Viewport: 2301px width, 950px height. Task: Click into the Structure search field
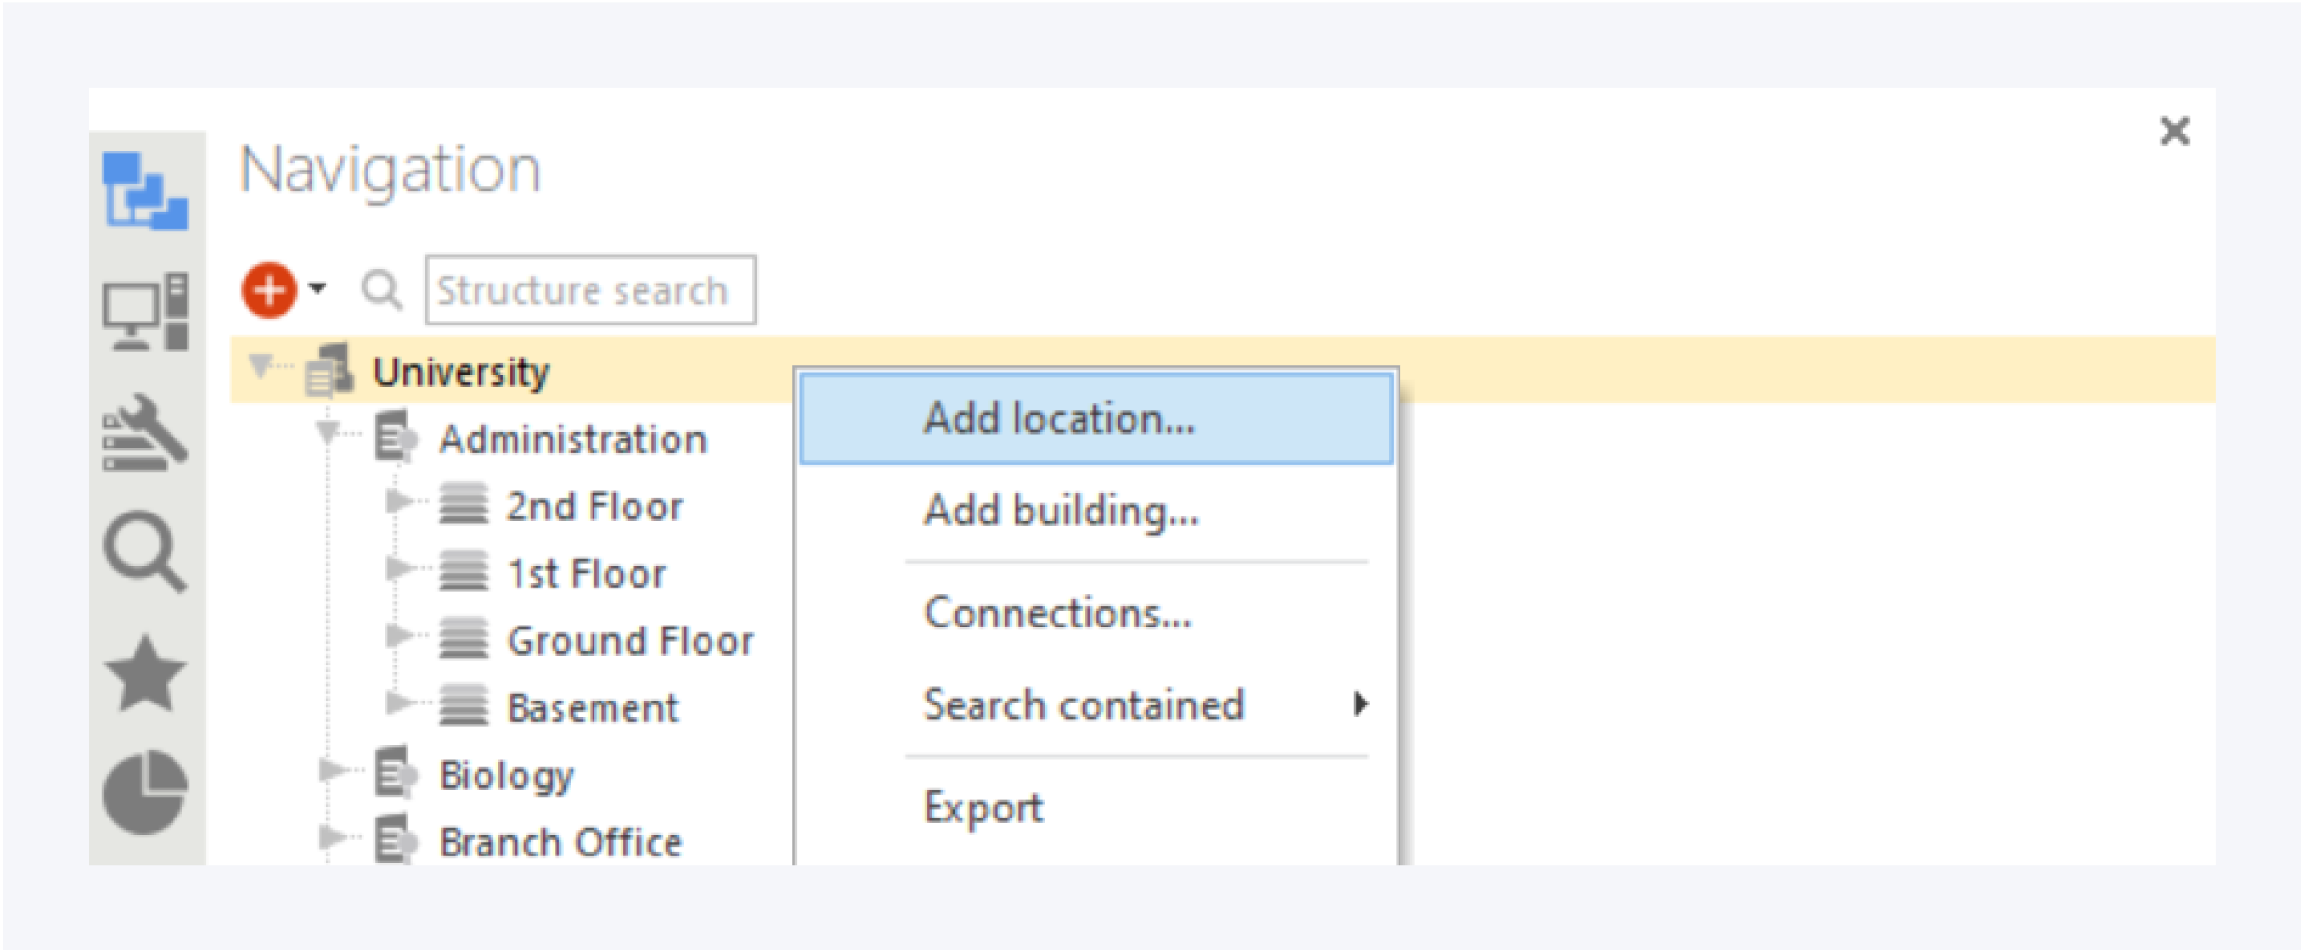point(591,290)
